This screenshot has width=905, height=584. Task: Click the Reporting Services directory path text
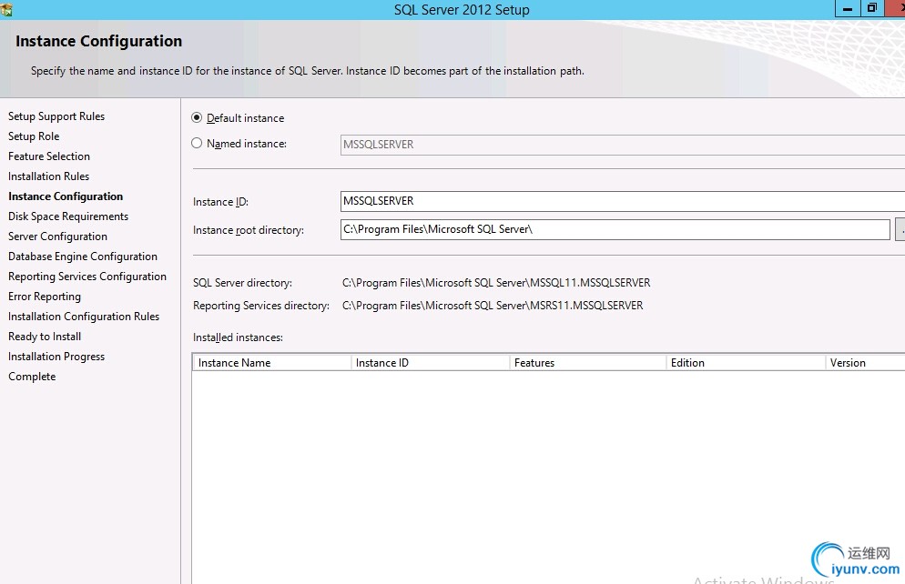click(493, 306)
